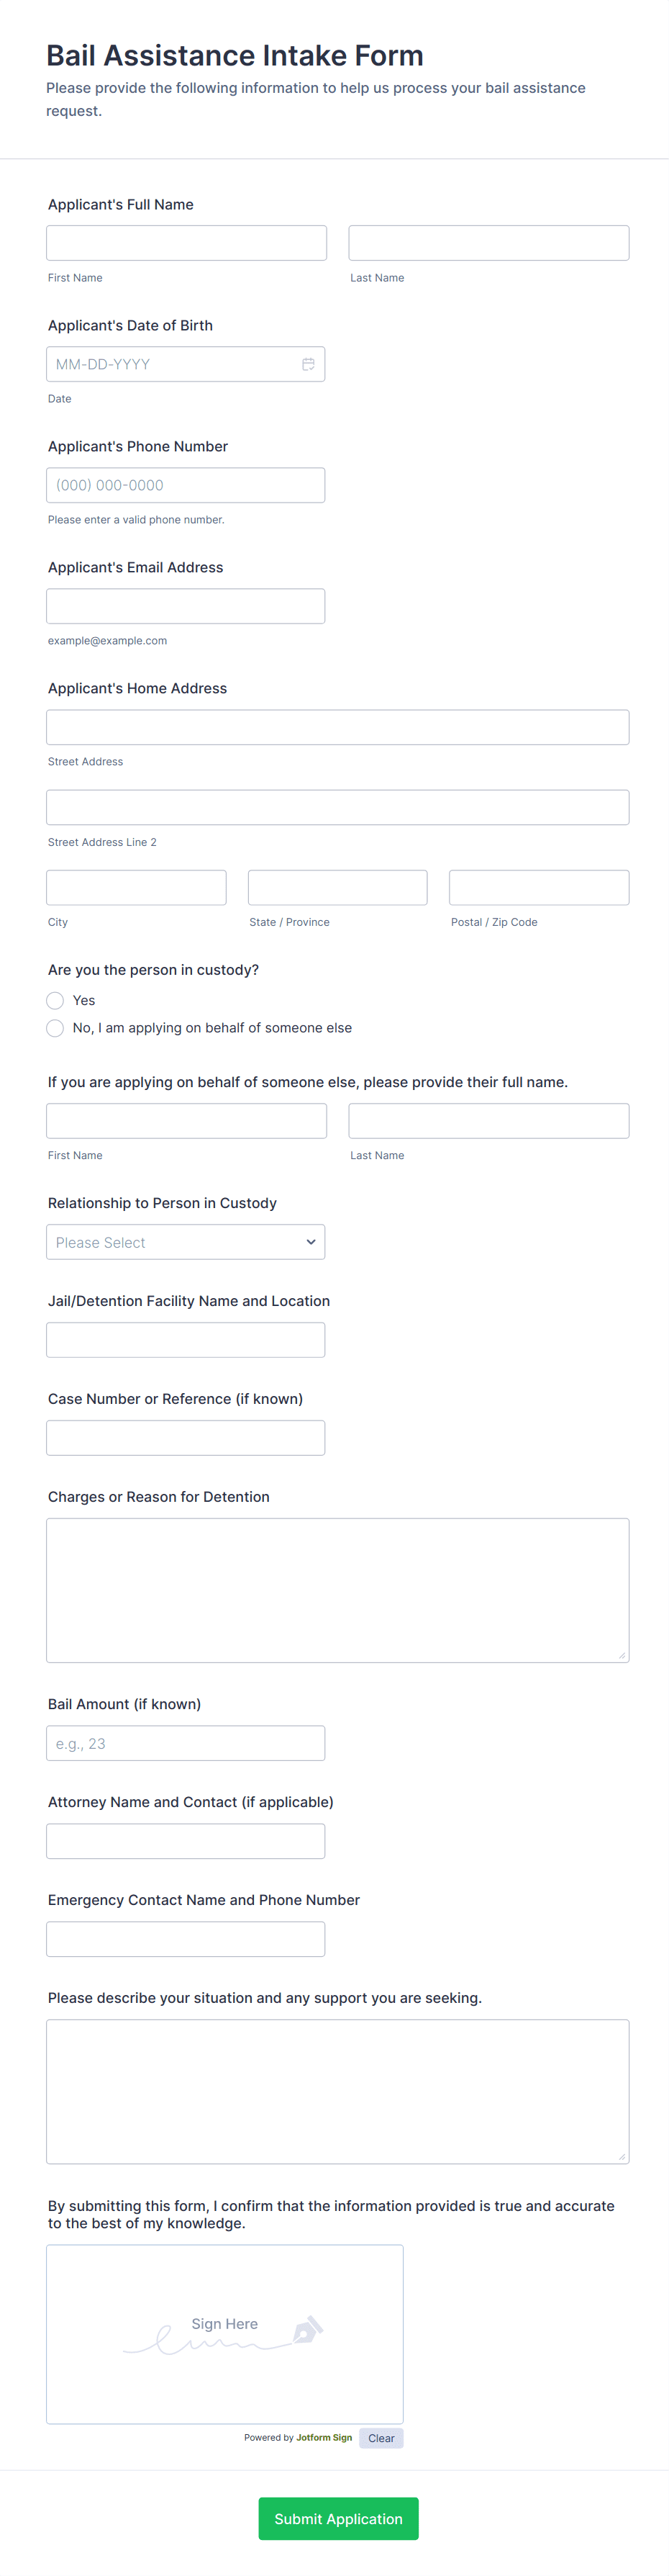Focus the City input field
Image resolution: width=669 pixels, height=2576 pixels.
(136, 887)
